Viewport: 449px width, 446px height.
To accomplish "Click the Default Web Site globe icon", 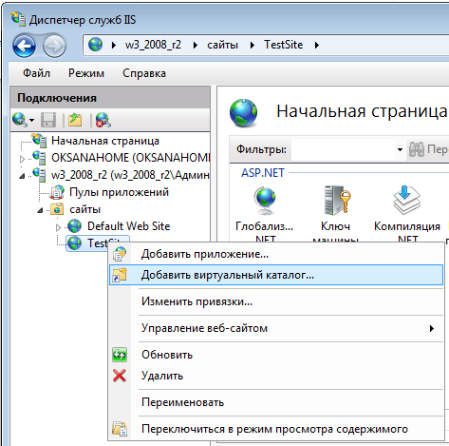I will pyautogui.click(x=75, y=226).
